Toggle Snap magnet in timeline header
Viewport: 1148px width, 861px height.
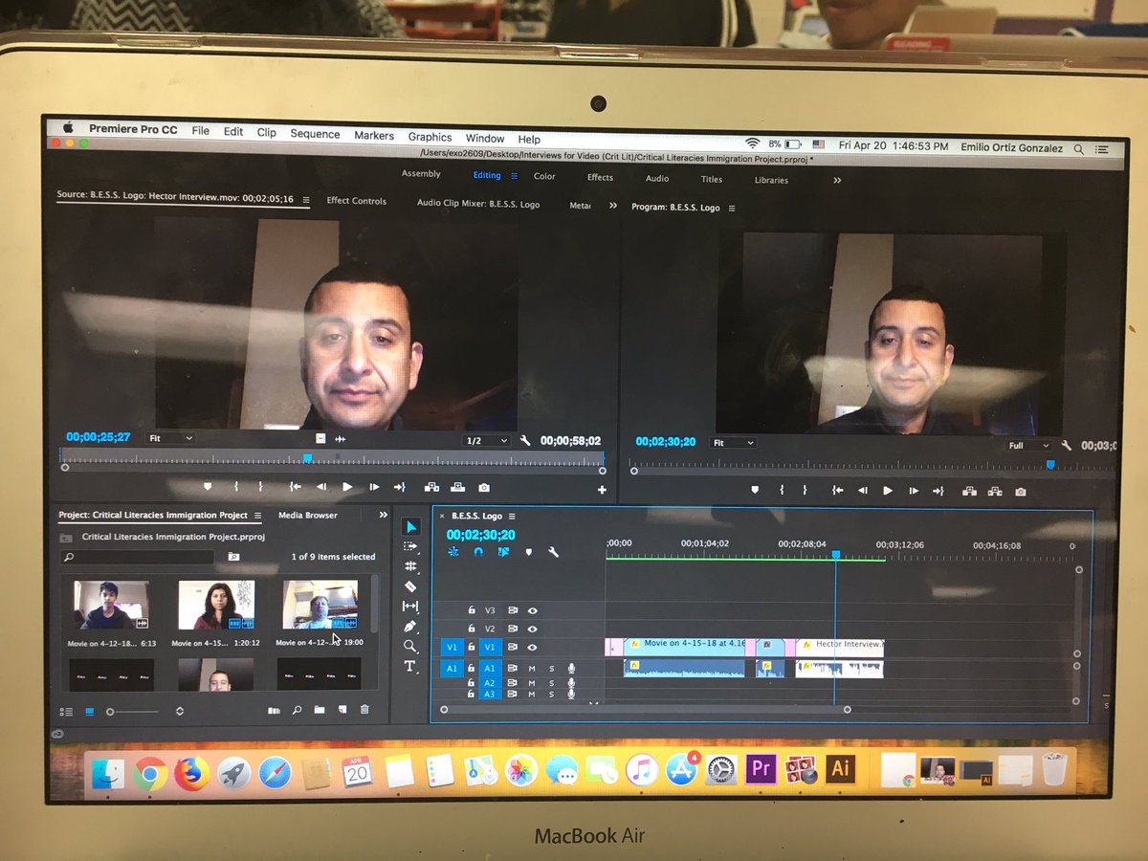[478, 552]
